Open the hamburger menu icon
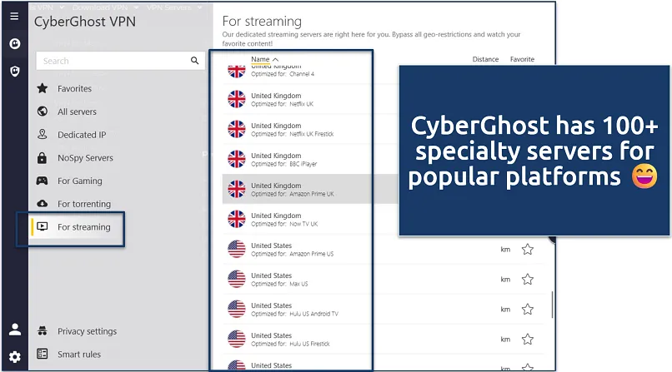Image resolution: width=672 pixels, height=372 pixels. (x=14, y=17)
